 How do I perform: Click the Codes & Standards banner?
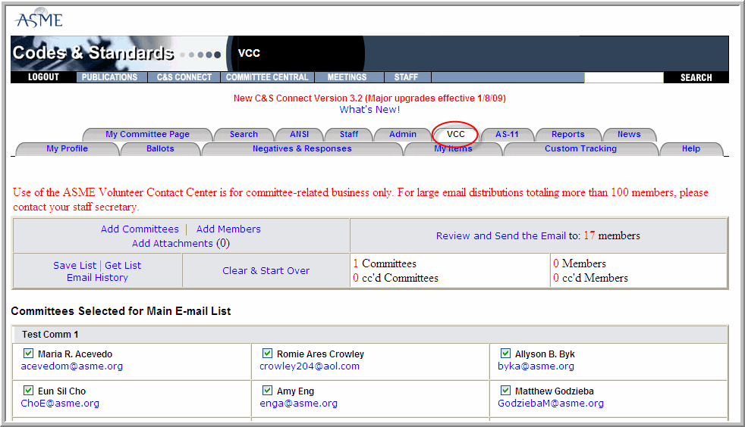coord(118,53)
